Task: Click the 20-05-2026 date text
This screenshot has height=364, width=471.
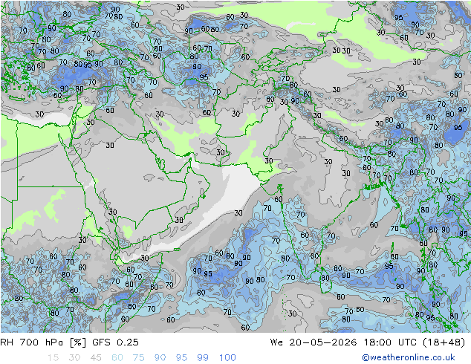Action: (x=323, y=342)
